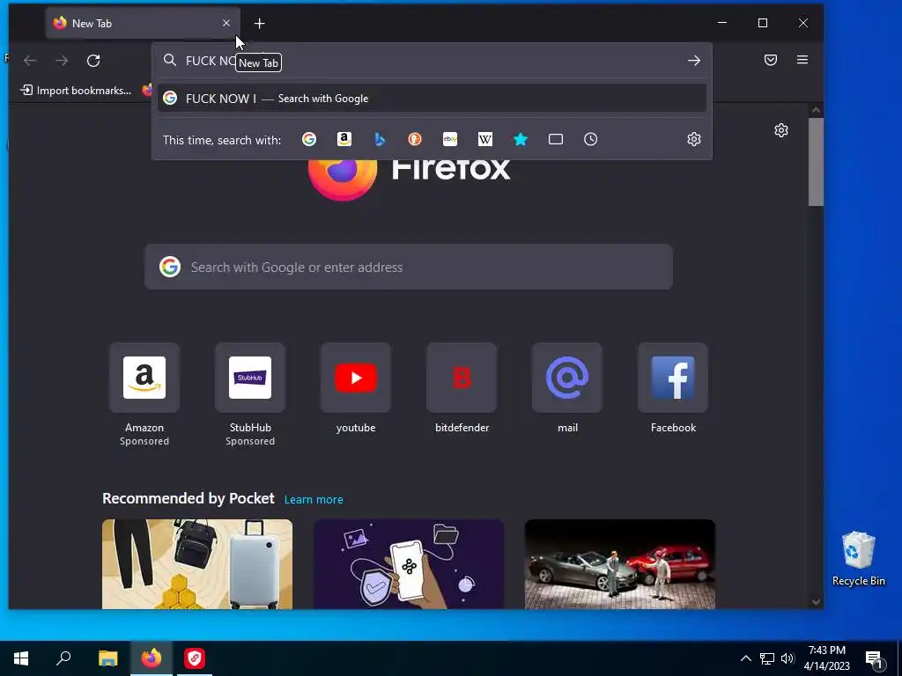Open the notification center
Viewport: 902px width, 676px height.
(874, 658)
